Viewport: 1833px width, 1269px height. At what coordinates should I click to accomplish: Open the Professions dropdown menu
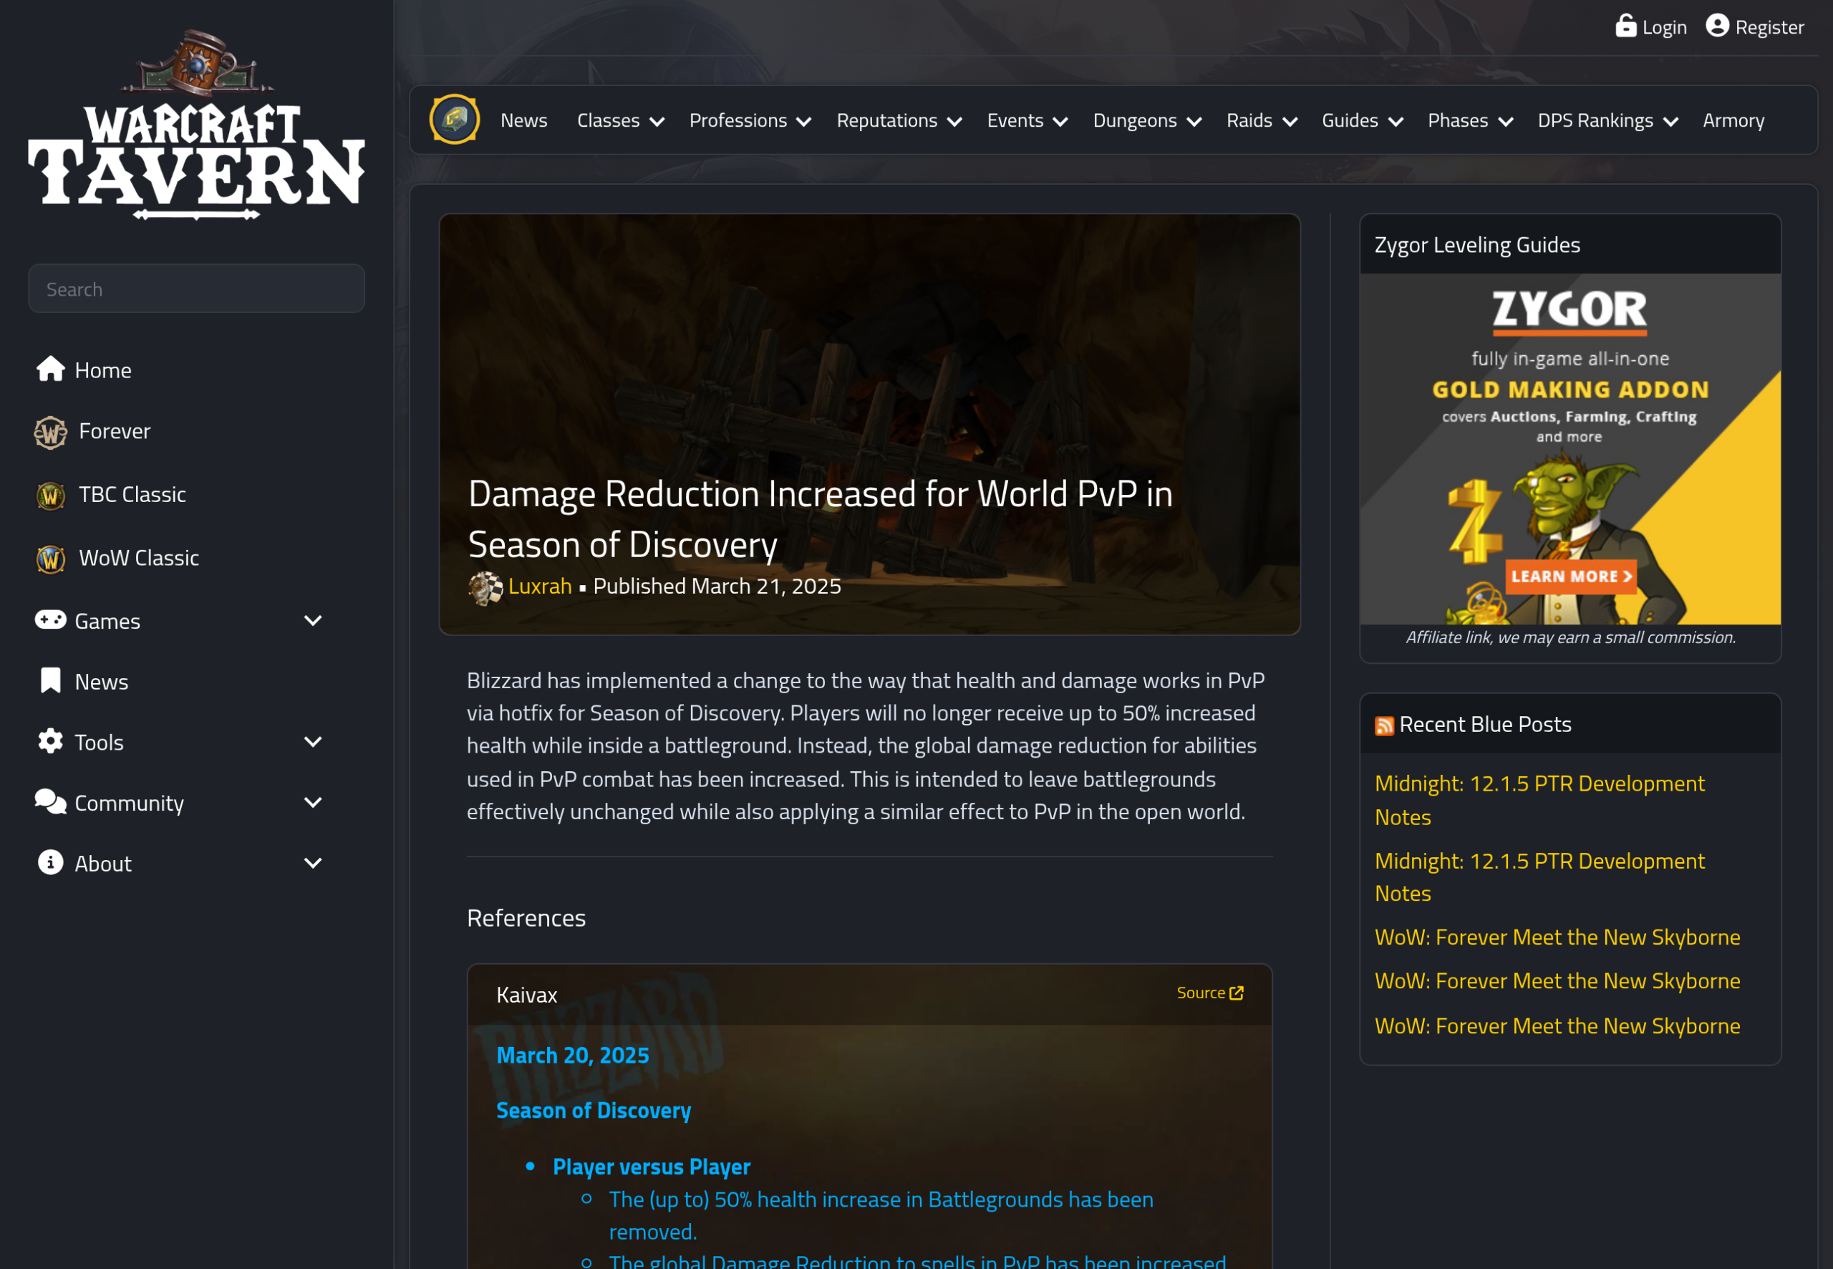[x=750, y=120]
